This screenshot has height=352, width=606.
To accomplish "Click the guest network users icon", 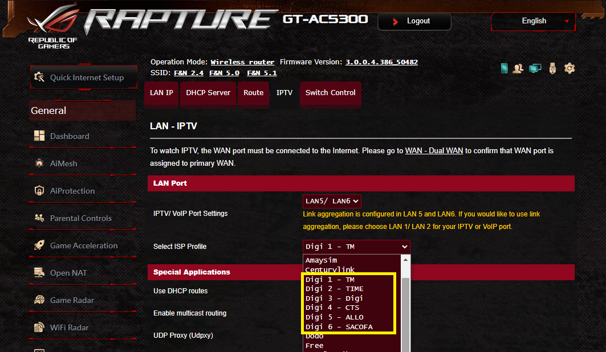I will [518, 68].
